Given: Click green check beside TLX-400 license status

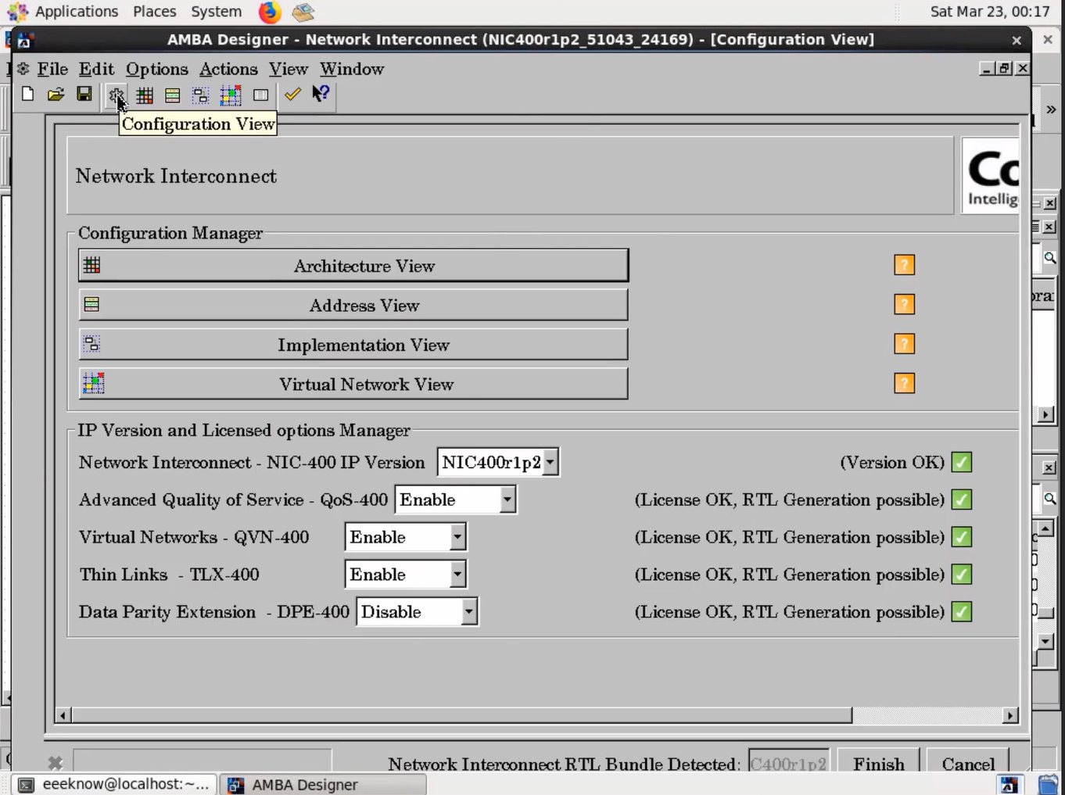Looking at the screenshot, I should pyautogui.click(x=962, y=575).
